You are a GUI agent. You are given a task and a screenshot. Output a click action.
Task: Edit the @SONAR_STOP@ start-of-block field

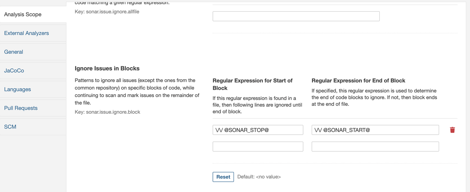pos(258,130)
